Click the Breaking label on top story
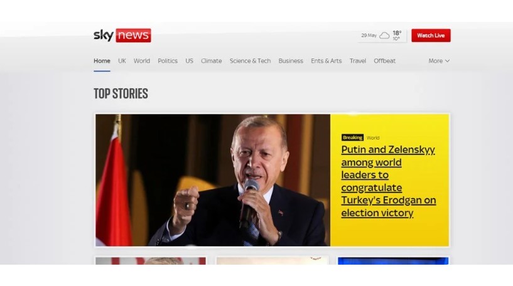The height and width of the screenshot is (286, 513). 352,137
